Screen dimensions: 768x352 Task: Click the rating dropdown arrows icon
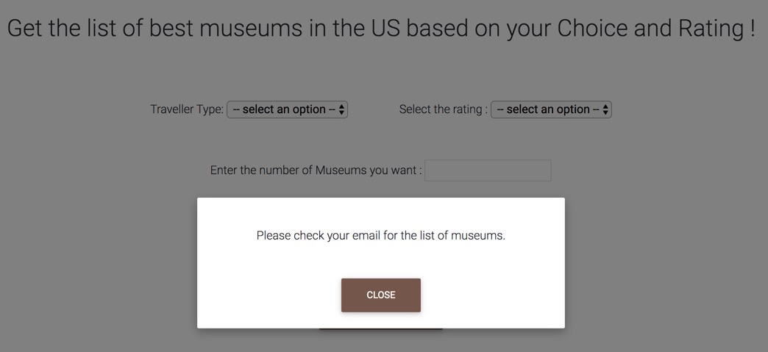click(x=605, y=109)
